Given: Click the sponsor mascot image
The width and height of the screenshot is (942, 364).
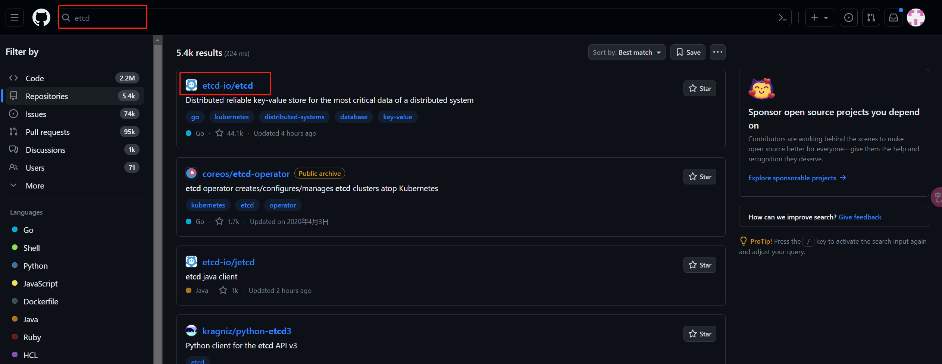Looking at the screenshot, I should coord(761,89).
